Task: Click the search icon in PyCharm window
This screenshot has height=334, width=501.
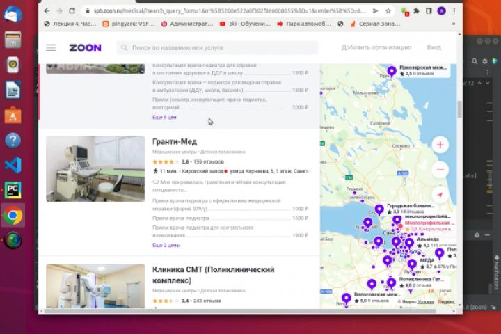Action: [x=475, y=61]
